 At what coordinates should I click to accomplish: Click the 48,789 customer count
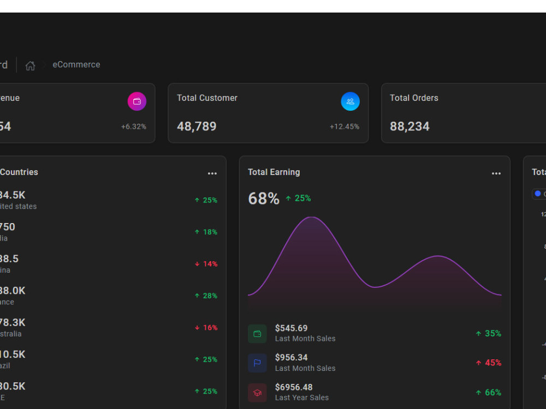point(197,127)
